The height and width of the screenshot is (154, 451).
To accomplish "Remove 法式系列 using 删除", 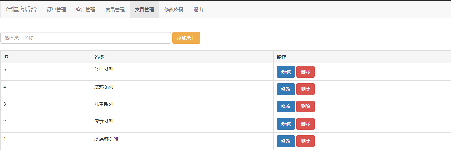I will 306,89.
